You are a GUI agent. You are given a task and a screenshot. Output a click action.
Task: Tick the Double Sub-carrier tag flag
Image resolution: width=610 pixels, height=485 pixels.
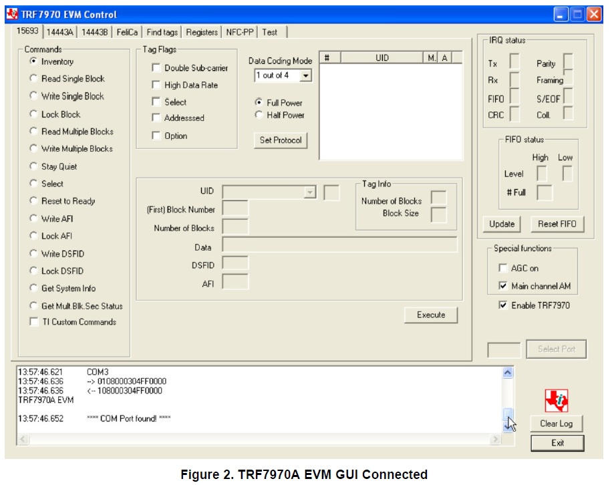pyautogui.click(x=156, y=67)
